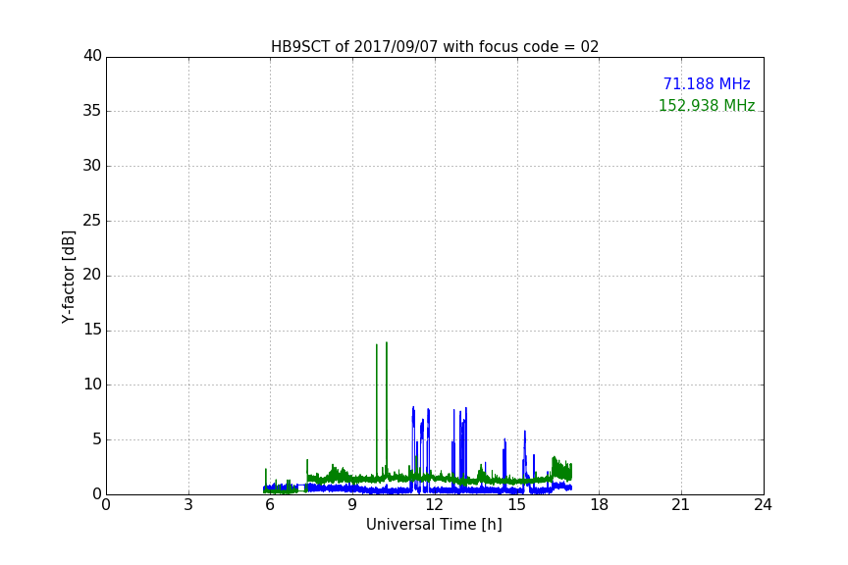
Task: Click the x-axis tick label '3'
Action: (188, 505)
